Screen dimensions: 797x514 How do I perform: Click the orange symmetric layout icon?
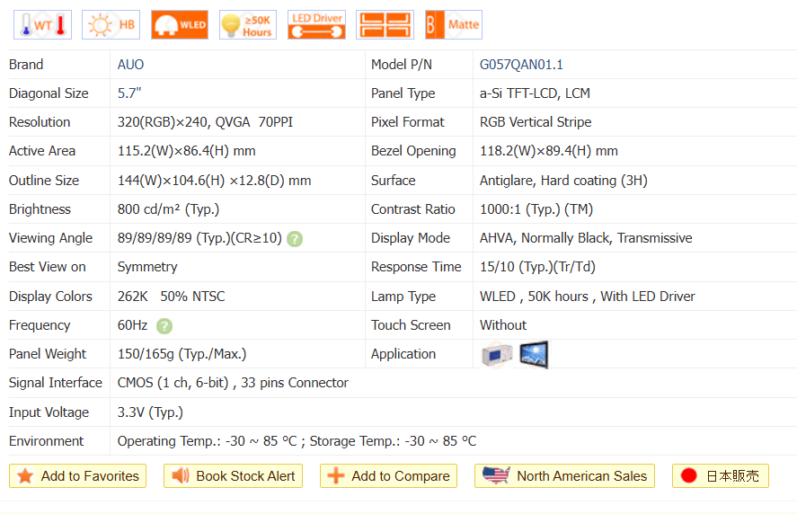385,25
